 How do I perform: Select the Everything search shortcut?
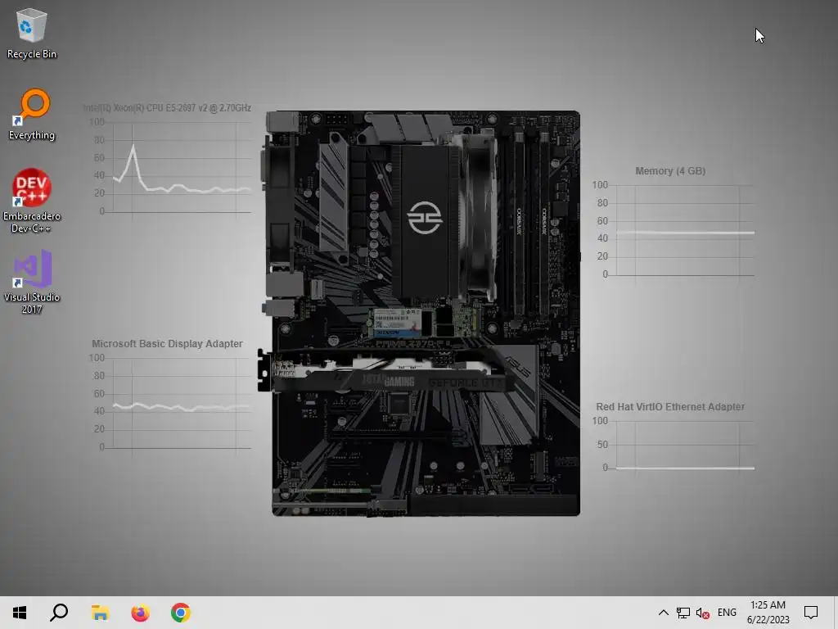click(x=32, y=115)
